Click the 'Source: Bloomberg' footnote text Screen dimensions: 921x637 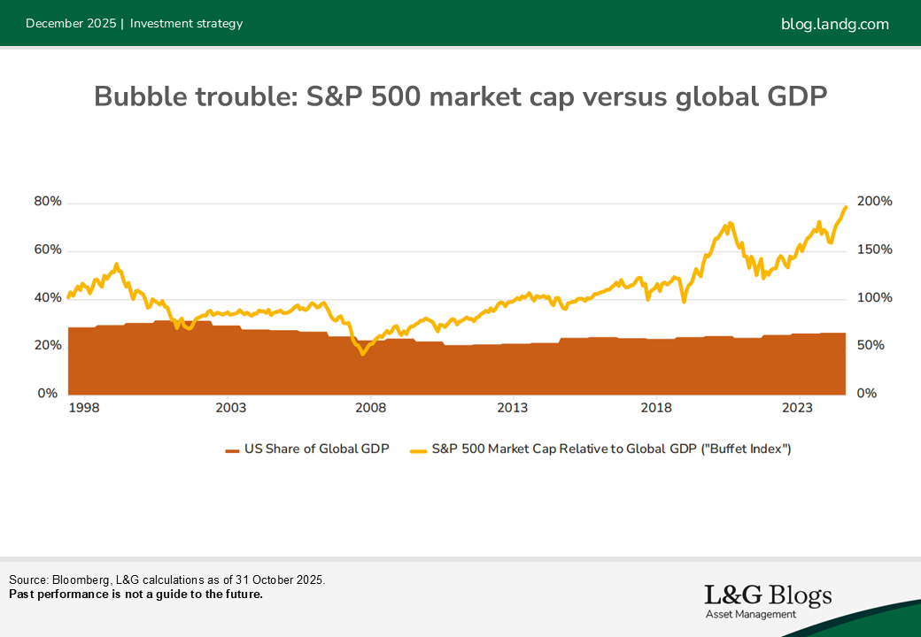point(167,580)
